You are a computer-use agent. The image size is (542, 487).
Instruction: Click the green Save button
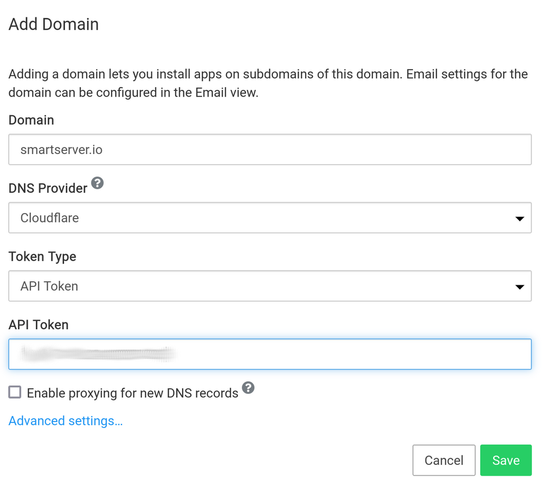click(505, 460)
